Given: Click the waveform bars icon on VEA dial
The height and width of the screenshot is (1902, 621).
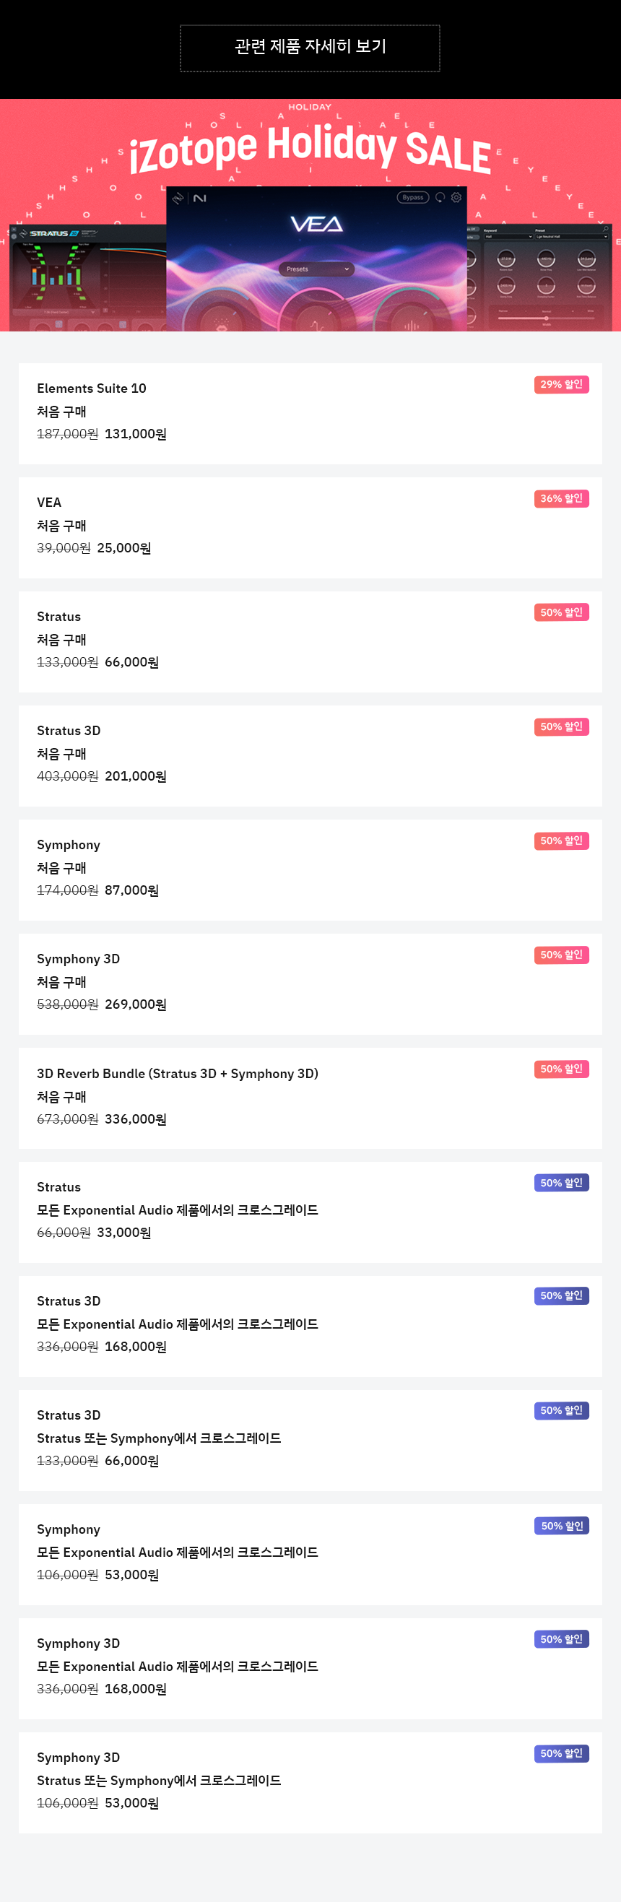Looking at the screenshot, I should coord(412,325).
